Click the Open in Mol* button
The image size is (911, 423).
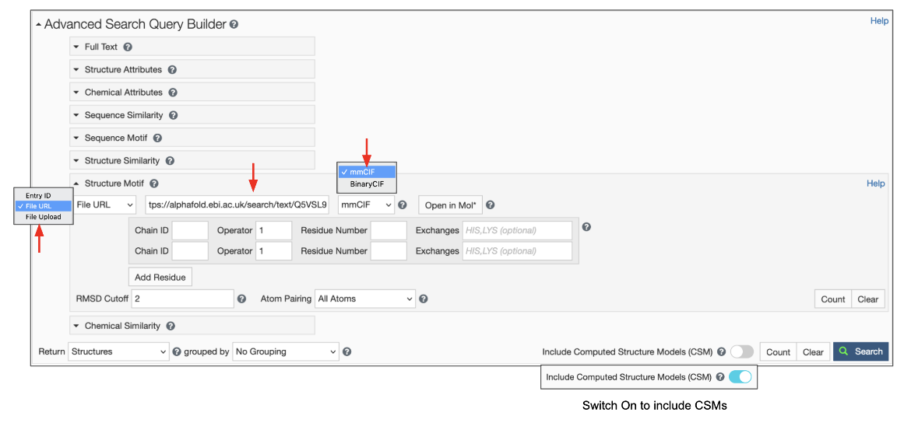coord(451,205)
